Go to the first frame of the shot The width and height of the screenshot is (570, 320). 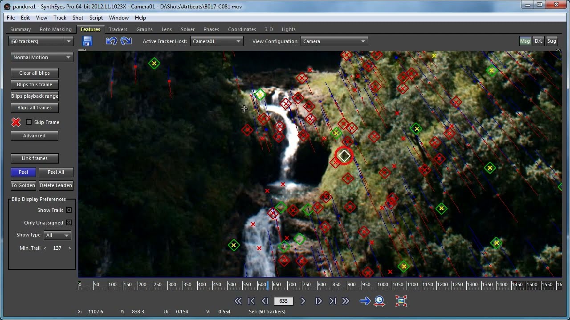tap(251, 301)
